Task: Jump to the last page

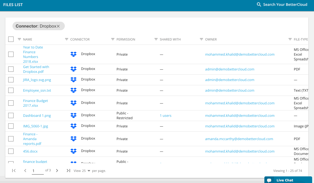Action: (68, 171)
